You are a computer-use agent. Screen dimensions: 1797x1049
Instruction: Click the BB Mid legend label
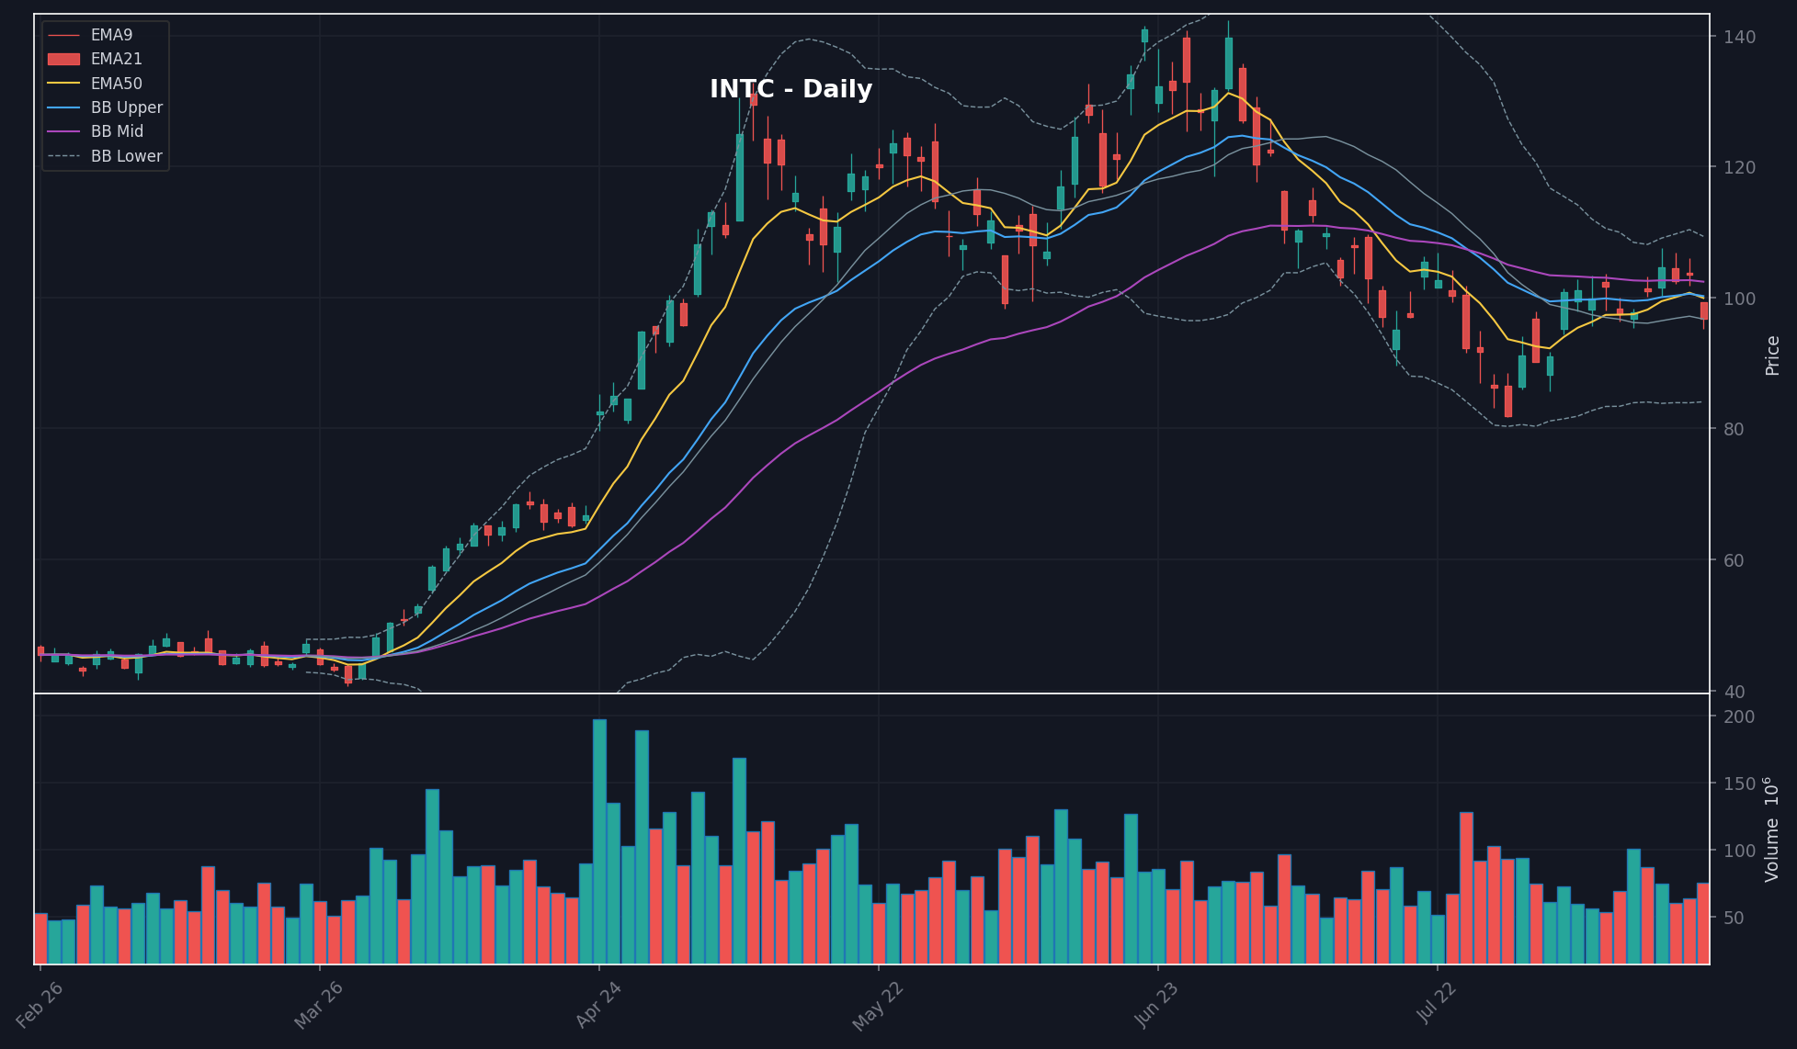(117, 131)
